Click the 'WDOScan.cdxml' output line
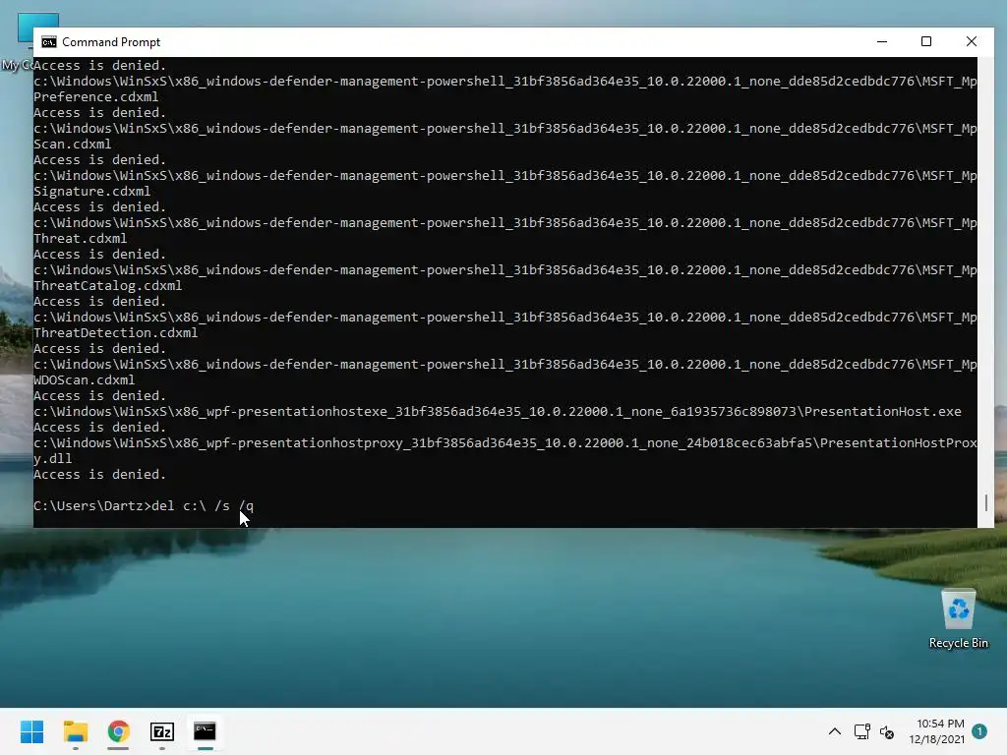This screenshot has height=755, width=1007. 85,380
